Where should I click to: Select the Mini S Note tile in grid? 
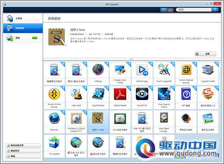(98, 122)
